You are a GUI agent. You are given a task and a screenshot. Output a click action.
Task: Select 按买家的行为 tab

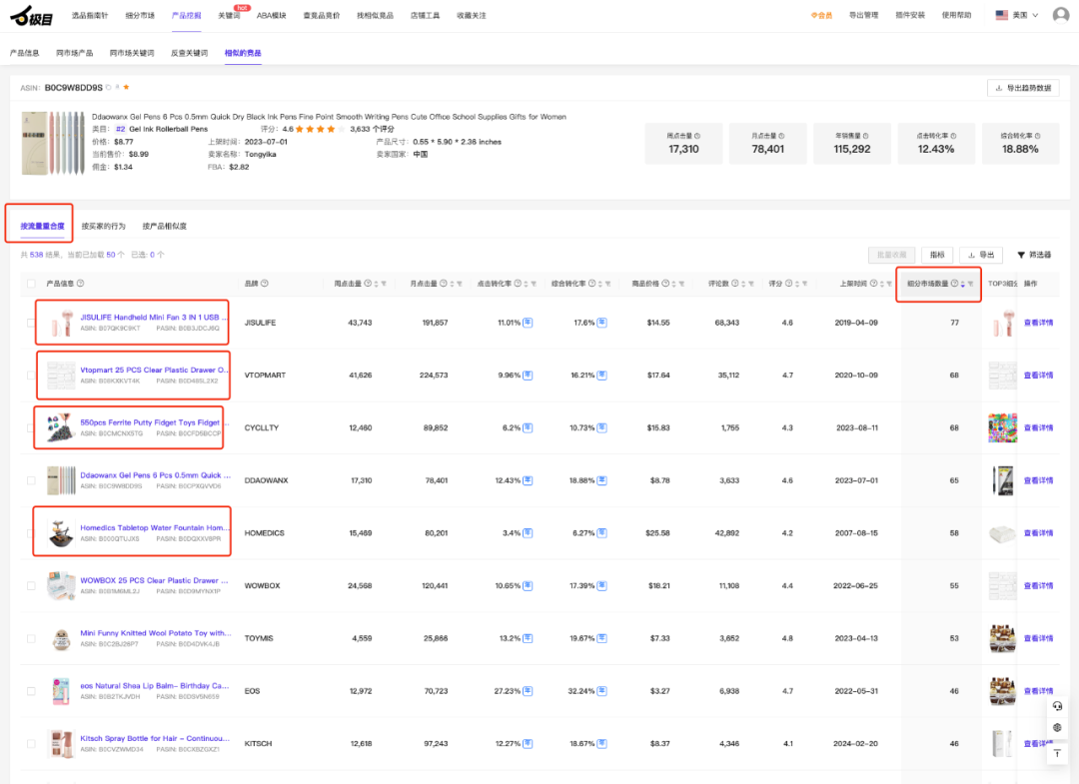103,226
